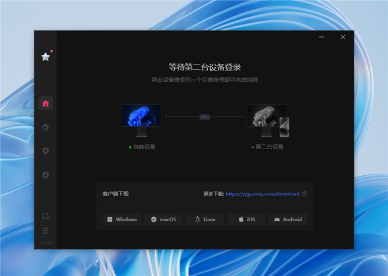Open the hamburger menu in sidebar

coord(45,231)
